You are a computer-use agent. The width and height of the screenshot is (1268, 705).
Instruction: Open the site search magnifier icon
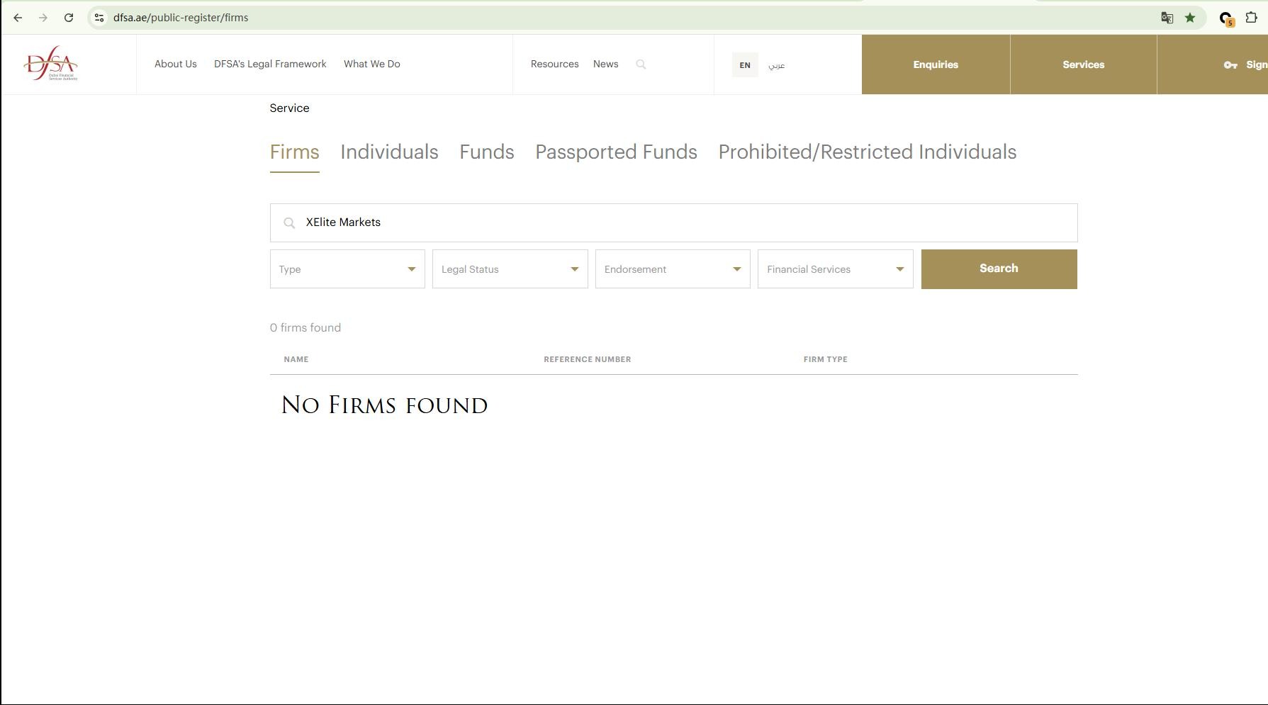pos(641,64)
